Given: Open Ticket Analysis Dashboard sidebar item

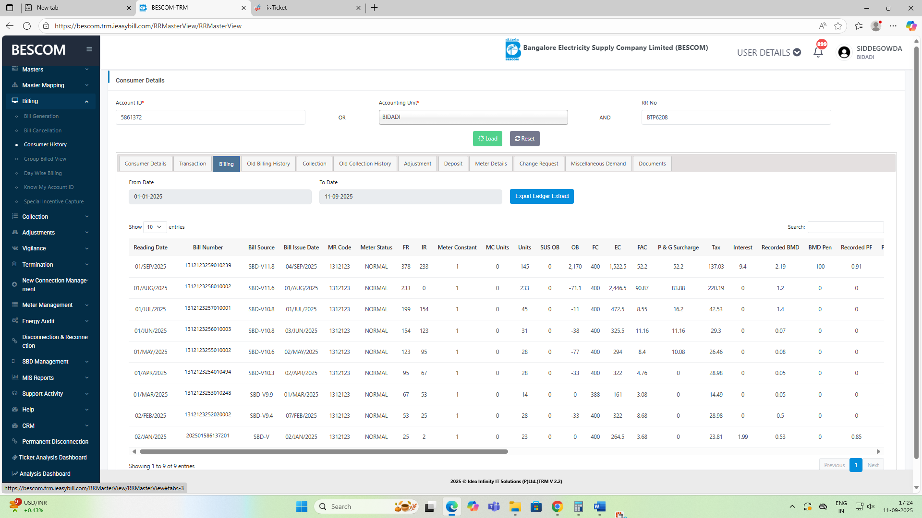Looking at the screenshot, I should [53, 458].
